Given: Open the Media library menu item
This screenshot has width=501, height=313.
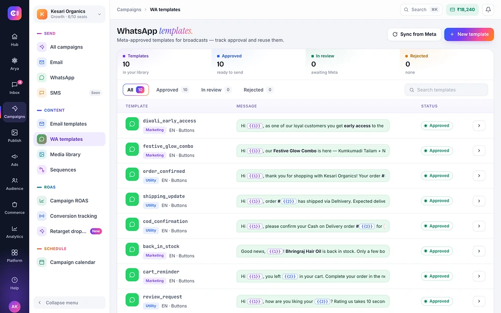Looking at the screenshot, I should point(69,155).
